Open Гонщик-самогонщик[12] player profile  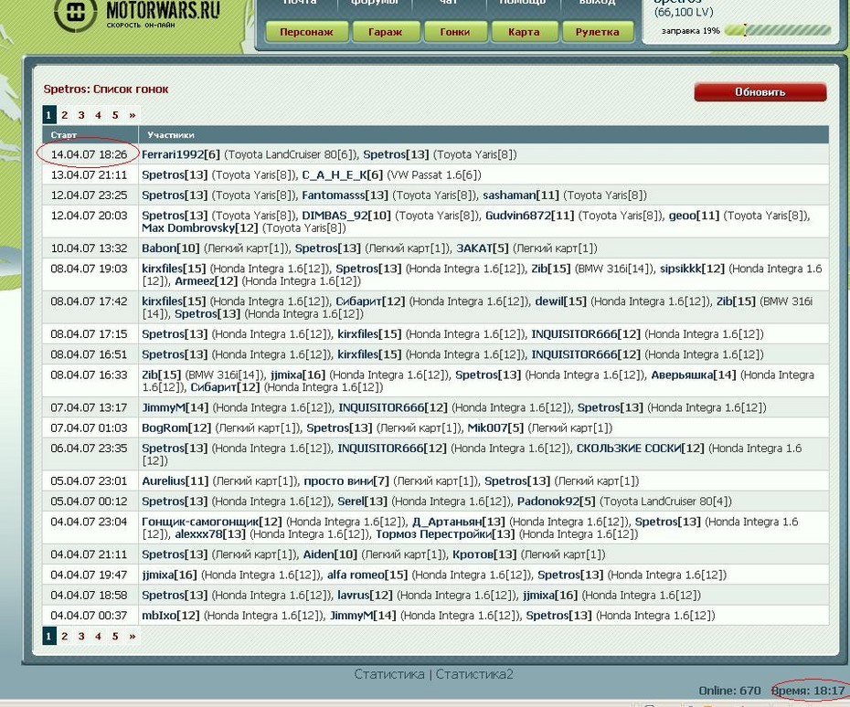tap(212, 522)
